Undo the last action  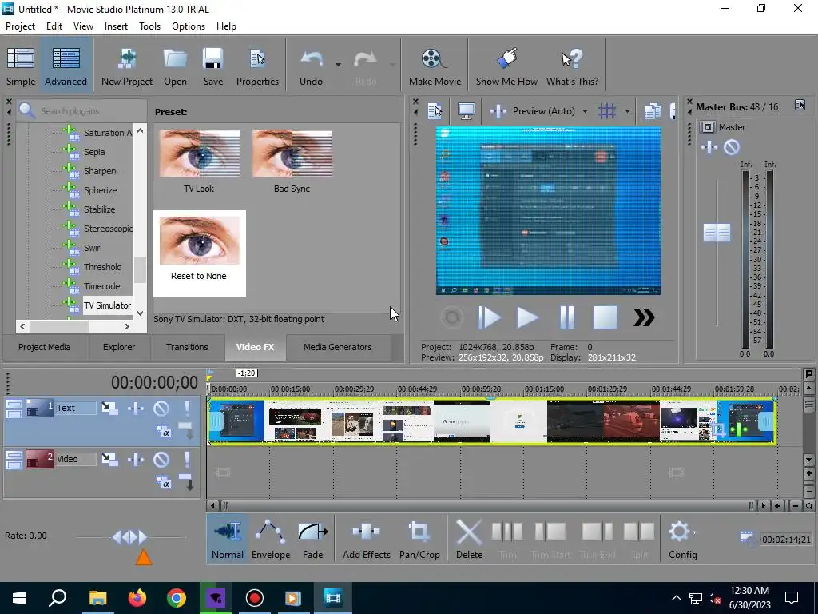click(311, 66)
